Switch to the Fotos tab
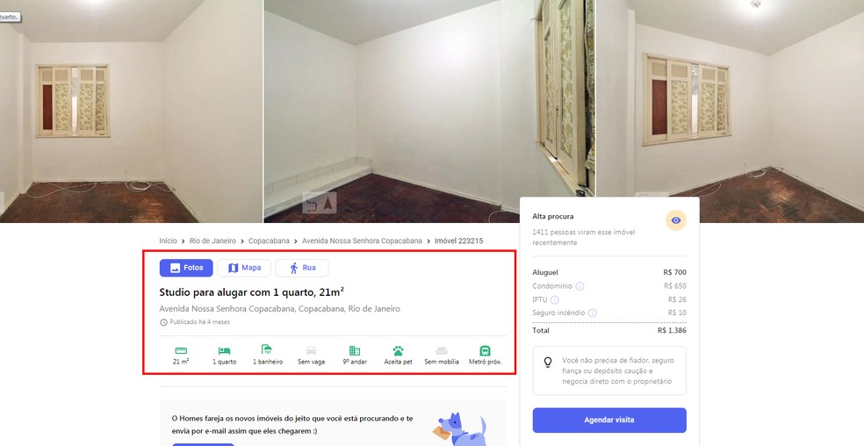Image resolution: width=864 pixels, height=446 pixels. 185,268
